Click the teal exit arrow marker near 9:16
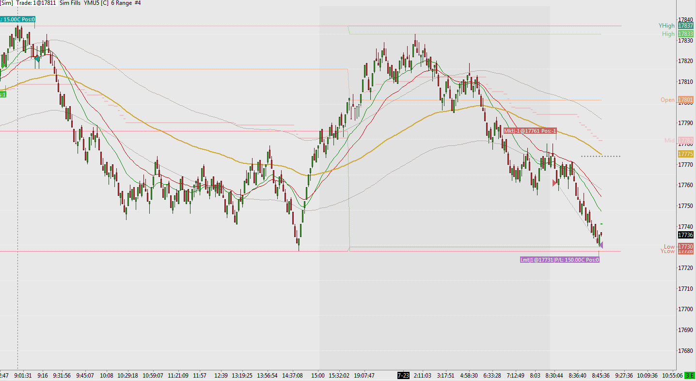This screenshot has height=381, width=696. [37, 59]
